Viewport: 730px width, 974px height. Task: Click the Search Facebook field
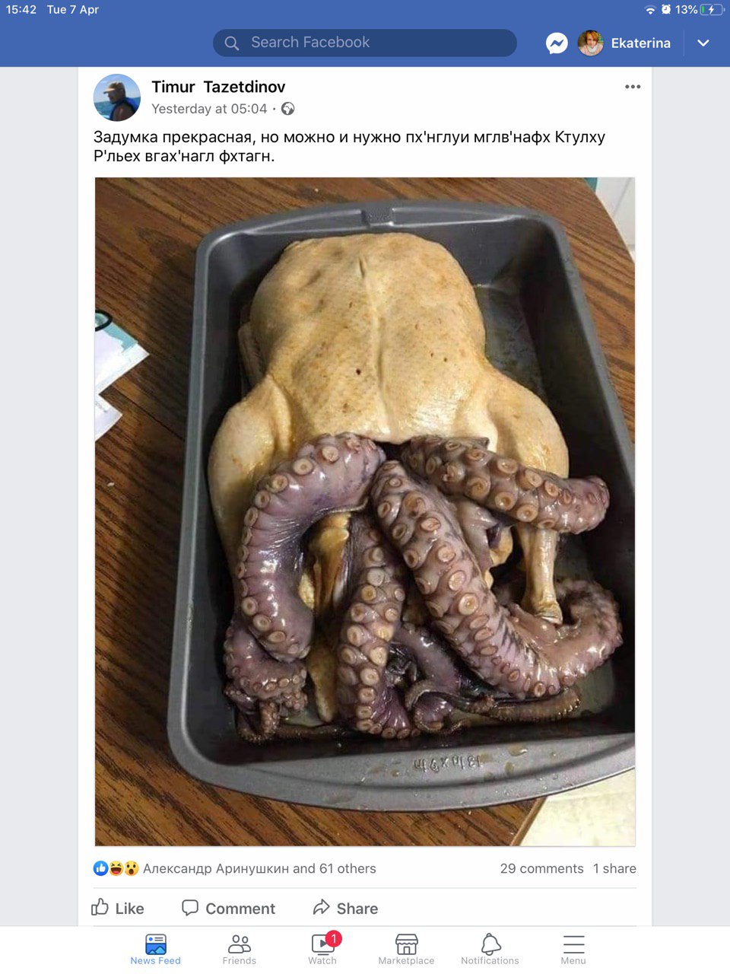365,43
